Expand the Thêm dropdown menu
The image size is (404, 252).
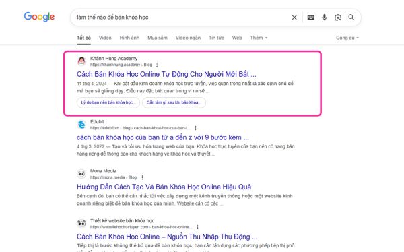259,38
